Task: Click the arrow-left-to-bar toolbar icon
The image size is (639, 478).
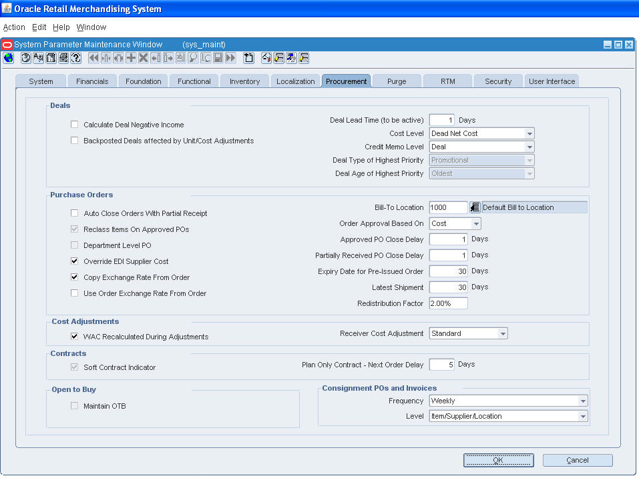Action: pyautogui.click(x=156, y=58)
